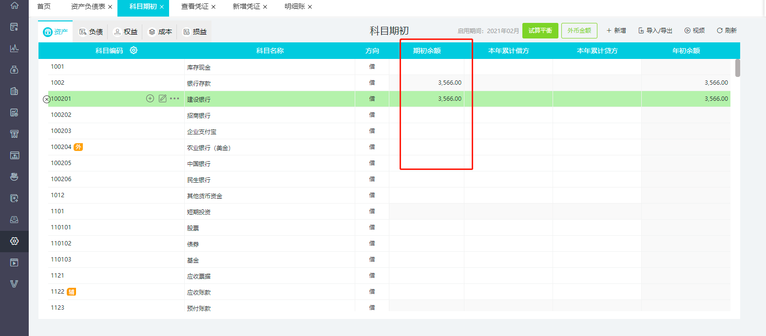
Task: Select the 资产 category tab
Action: 56,32
